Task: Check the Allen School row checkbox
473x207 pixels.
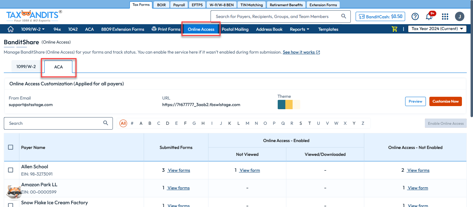Action: pyautogui.click(x=10, y=170)
